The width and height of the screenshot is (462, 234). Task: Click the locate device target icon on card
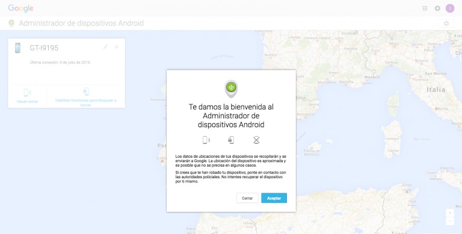tap(117, 47)
